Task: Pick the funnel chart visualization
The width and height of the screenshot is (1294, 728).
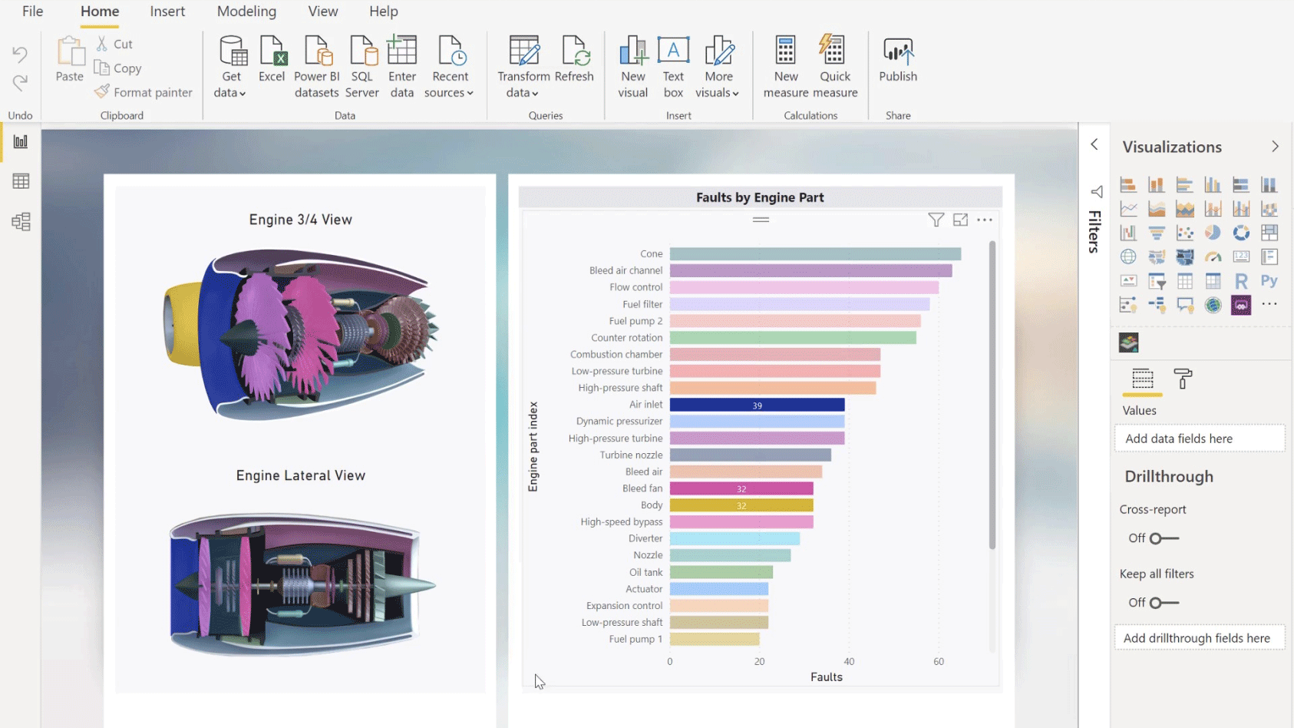Action: (x=1157, y=233)
